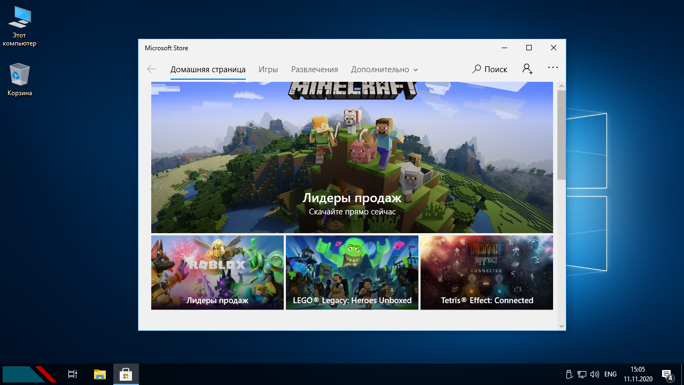This screenshot has width=684, height=385.
Task: Close the Microsoft Store window
Action: click(x=554, y=48)
